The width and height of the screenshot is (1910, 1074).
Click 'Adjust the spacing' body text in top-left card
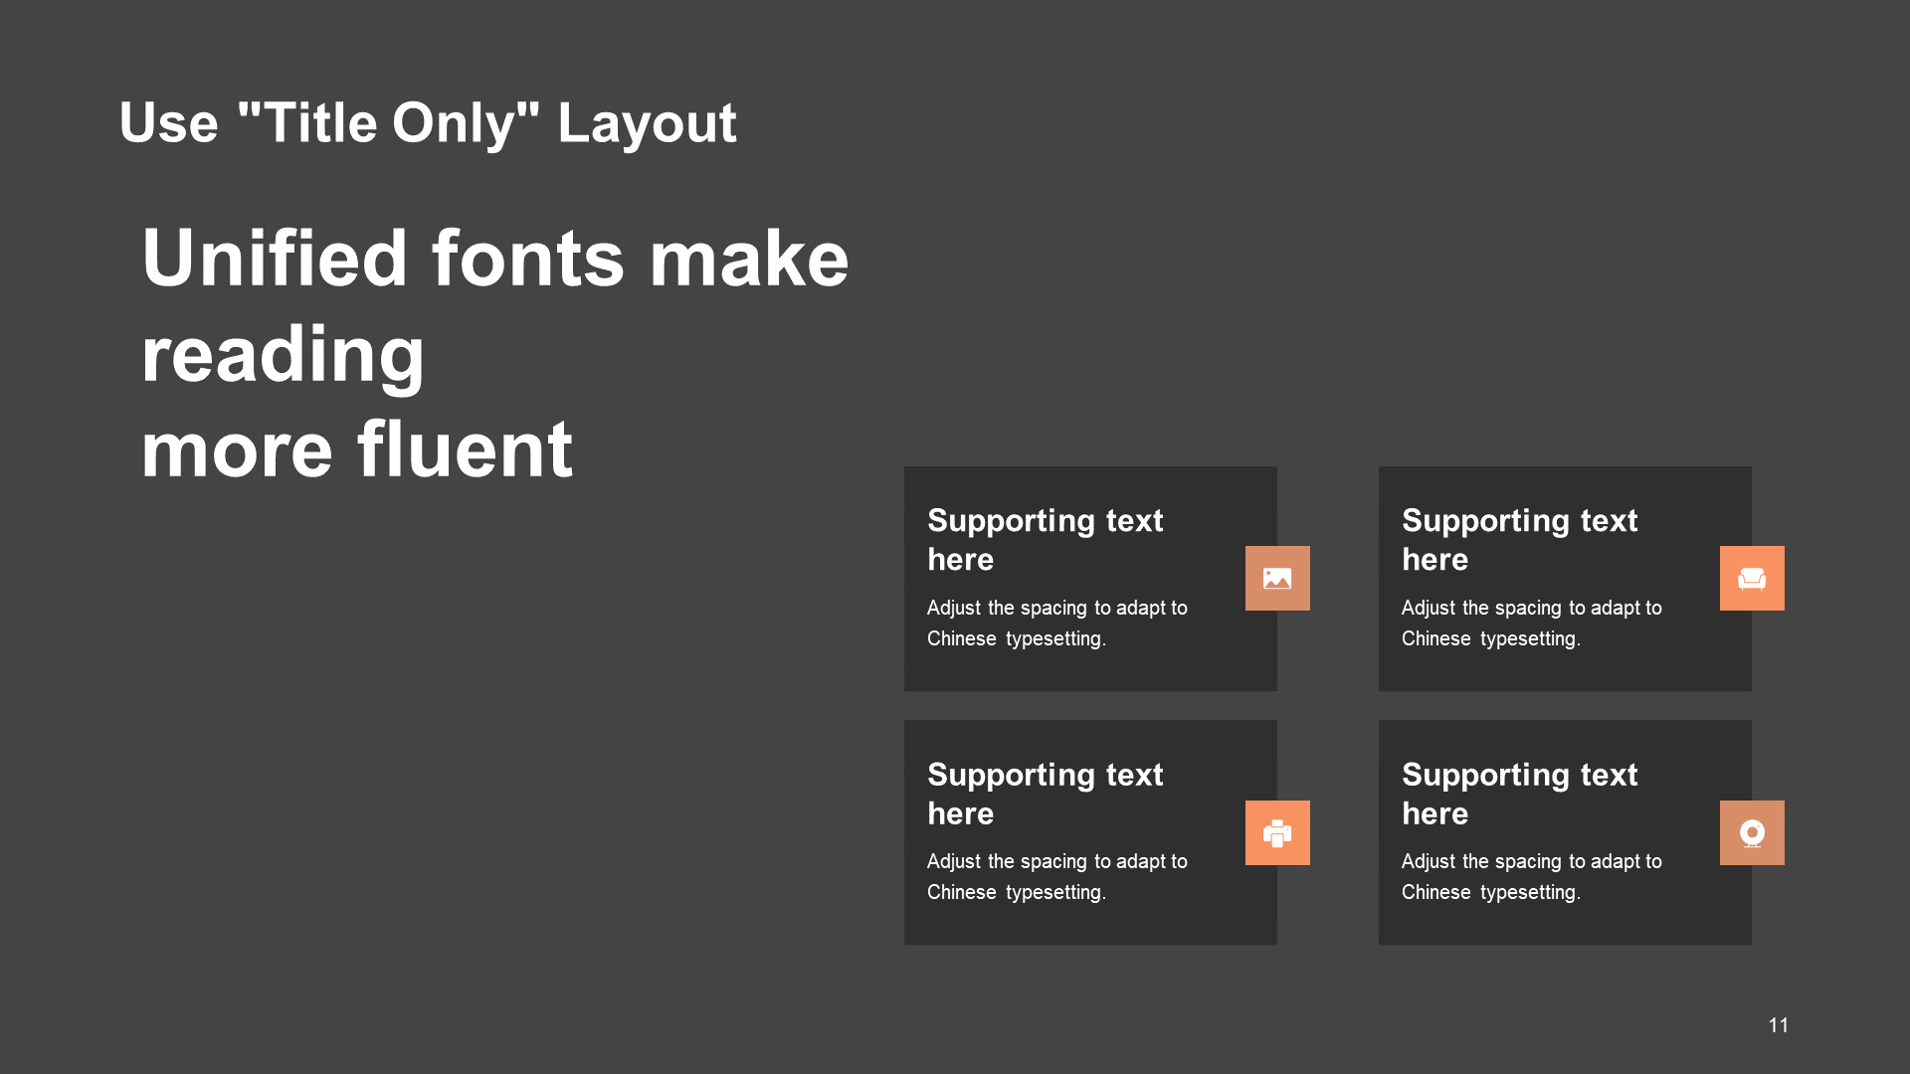click(1057, 623)
